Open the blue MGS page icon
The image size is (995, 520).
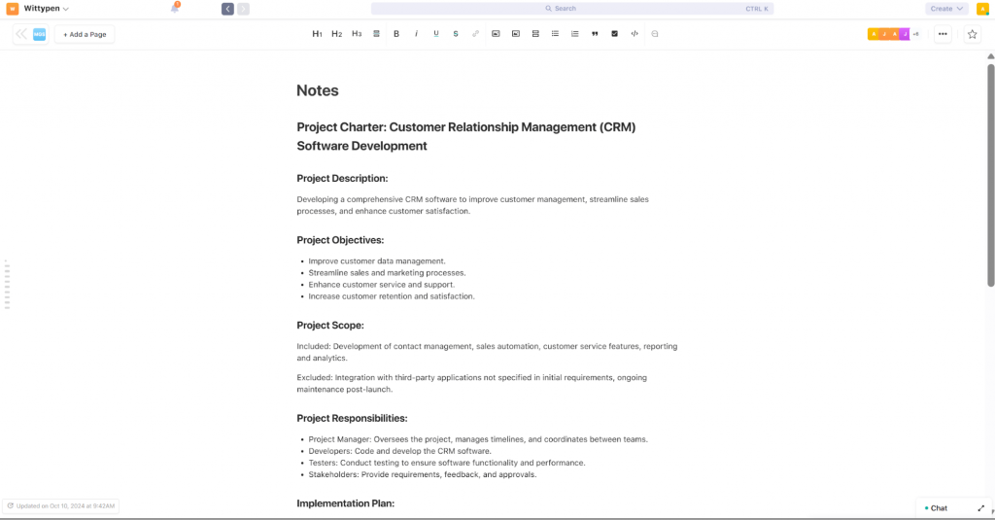[39, 34]
